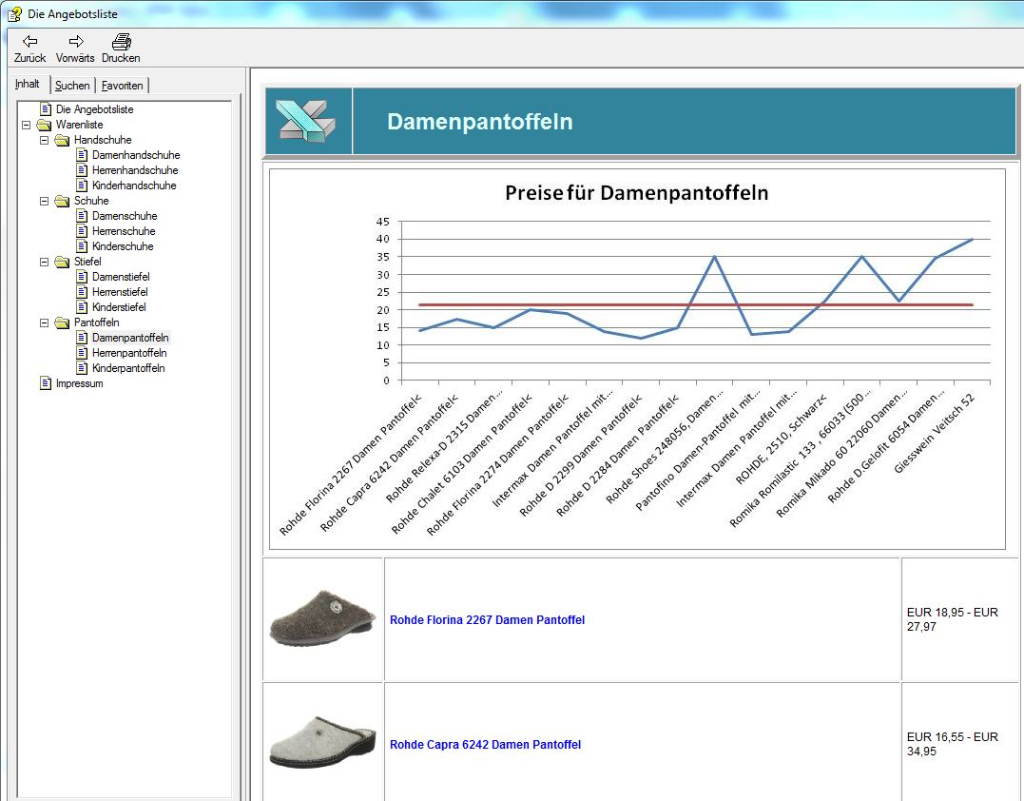Click the grey Rohde Capra slipper thumbnail
Viewport: 1024px width, 801px height.
coord(323,742)
